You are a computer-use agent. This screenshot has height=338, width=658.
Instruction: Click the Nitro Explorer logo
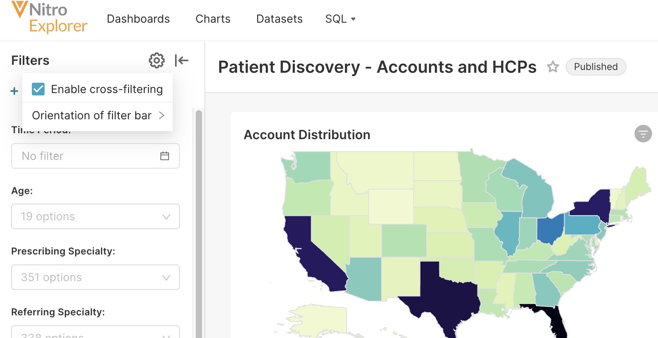49,17
